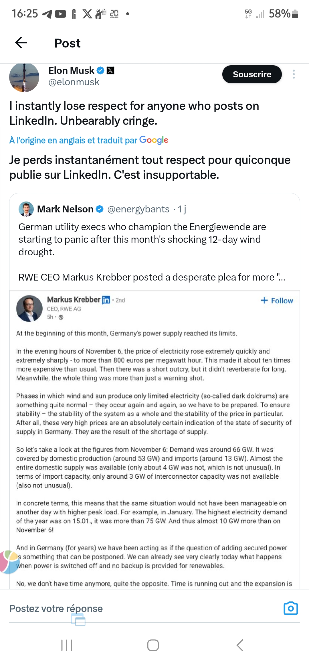This screenshot has width=309, height=663.
Task: Tap the back arrow next to Post
Action: 21,43
